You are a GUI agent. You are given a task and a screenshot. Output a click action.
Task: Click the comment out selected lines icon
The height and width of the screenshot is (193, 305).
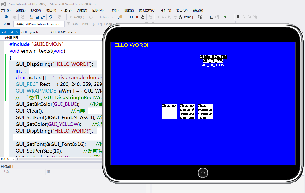[x=225, y=17]
